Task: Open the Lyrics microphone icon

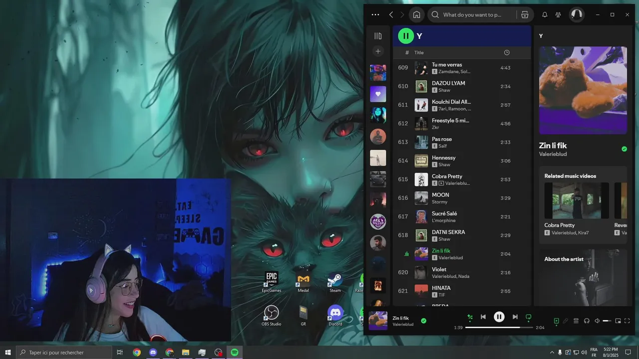Action: click(x=566, y=321)
